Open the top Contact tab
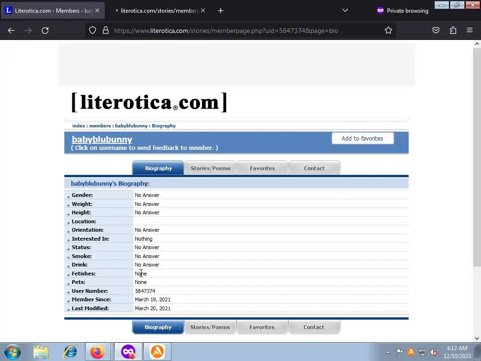 click(314, 168)
